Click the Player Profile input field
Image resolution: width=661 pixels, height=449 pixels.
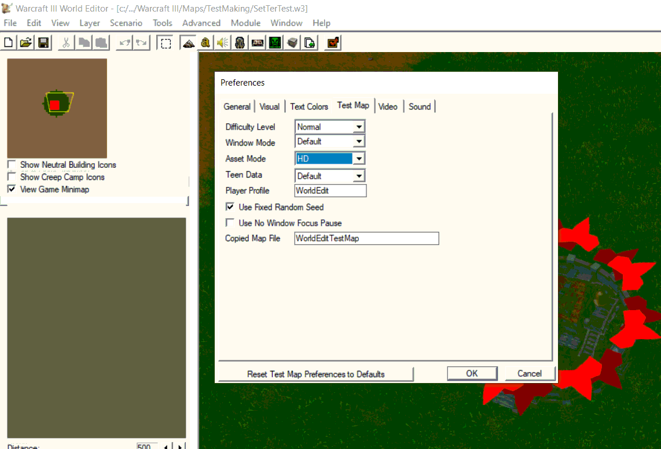[x=330, y=190]
